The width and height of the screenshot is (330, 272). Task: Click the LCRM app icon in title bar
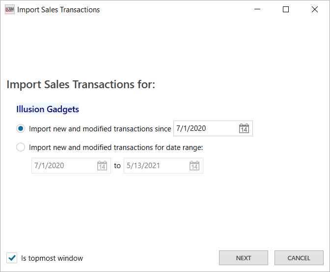point(9,9)
